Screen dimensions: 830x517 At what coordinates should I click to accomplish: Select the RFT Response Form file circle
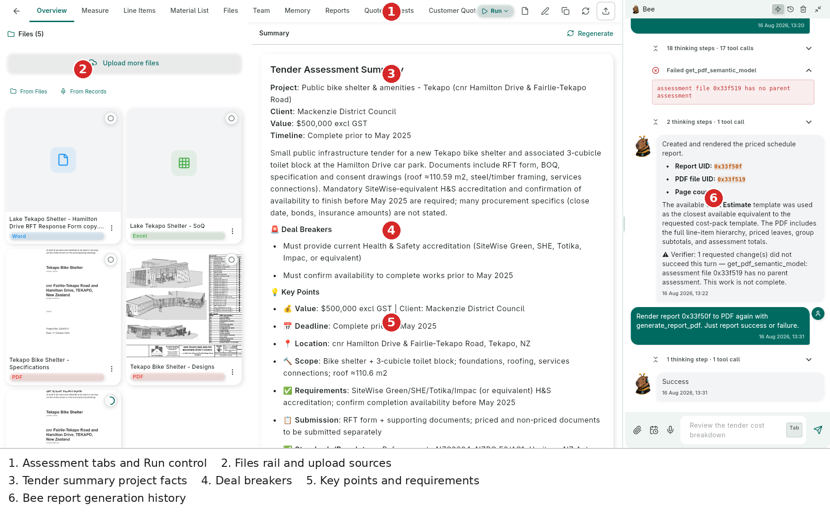coord(110,118)
